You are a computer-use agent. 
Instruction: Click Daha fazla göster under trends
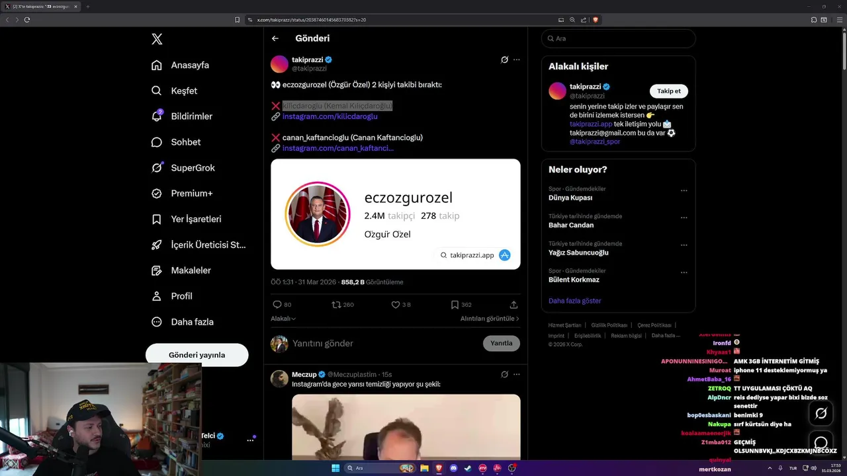(575, 301)
